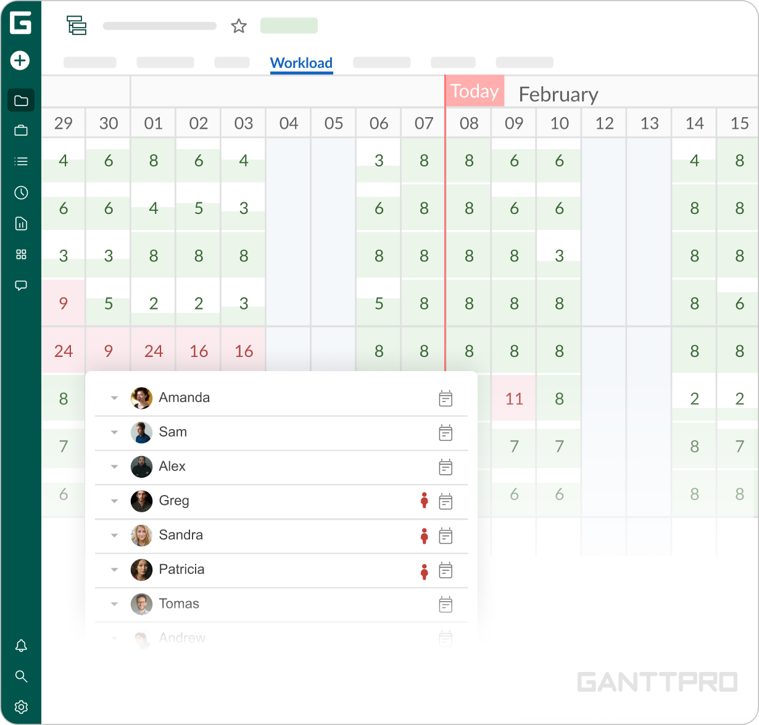Screen dimensions: 759x725
Task: Open the reports chart icon in sidebar
Action: pyautogui.click(x=21, y=223)
